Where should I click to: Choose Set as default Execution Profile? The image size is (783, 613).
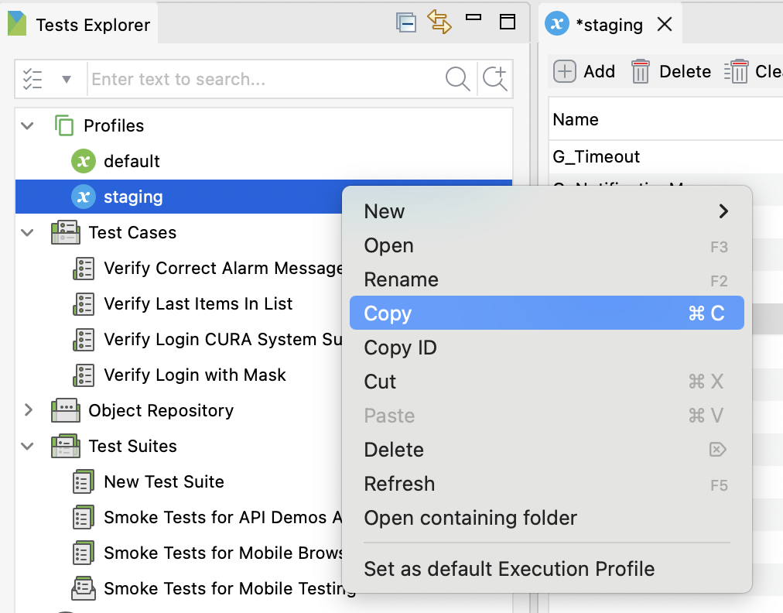(547, 569)
